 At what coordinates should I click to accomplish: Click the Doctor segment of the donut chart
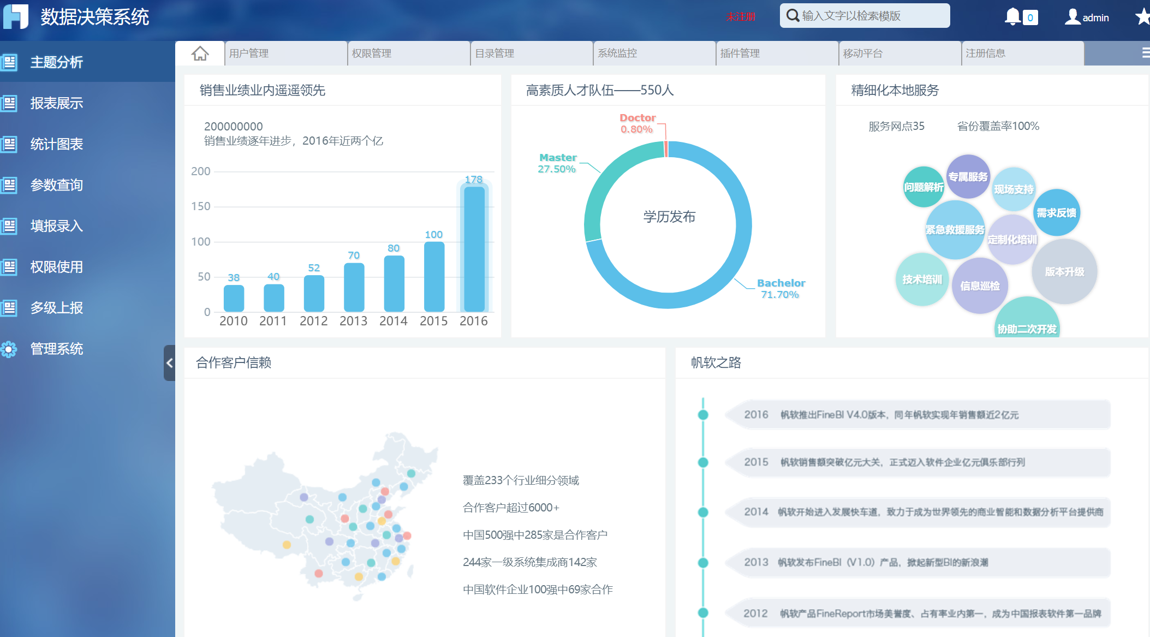[666, 149]
